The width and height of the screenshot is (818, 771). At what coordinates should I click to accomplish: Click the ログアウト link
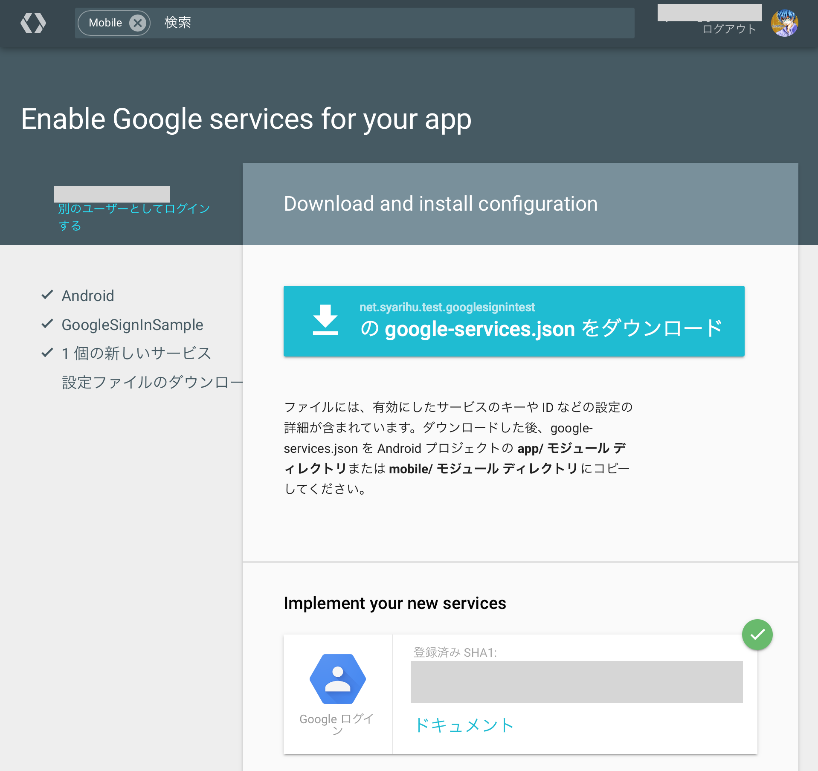729,29
